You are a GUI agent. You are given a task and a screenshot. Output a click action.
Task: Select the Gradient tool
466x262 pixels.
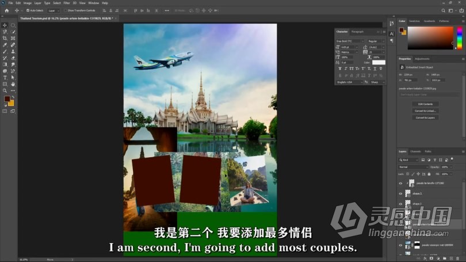tap(5, 64)
